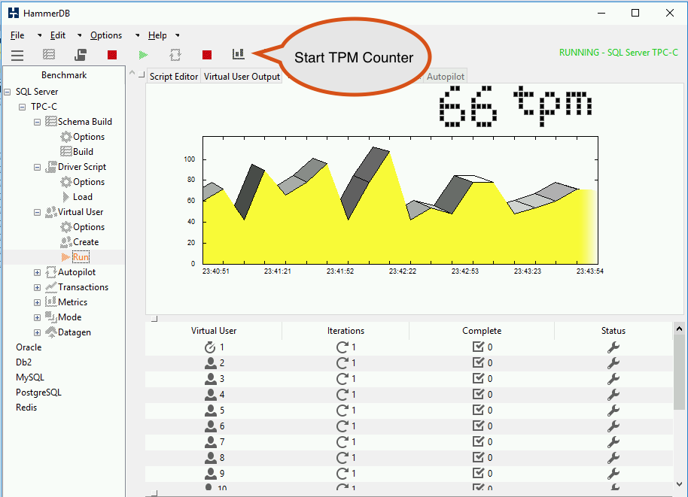Open the Options menu
This screenshot has height=497, width=688.
pyautogui.click(x=106, y=35)
